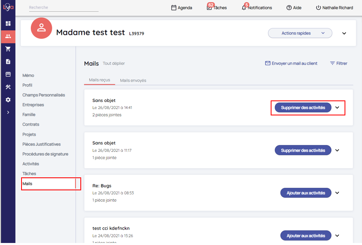This screenshot has height=245, width=362.
Task: Open the Tâches task list
Action: point(217,8)
